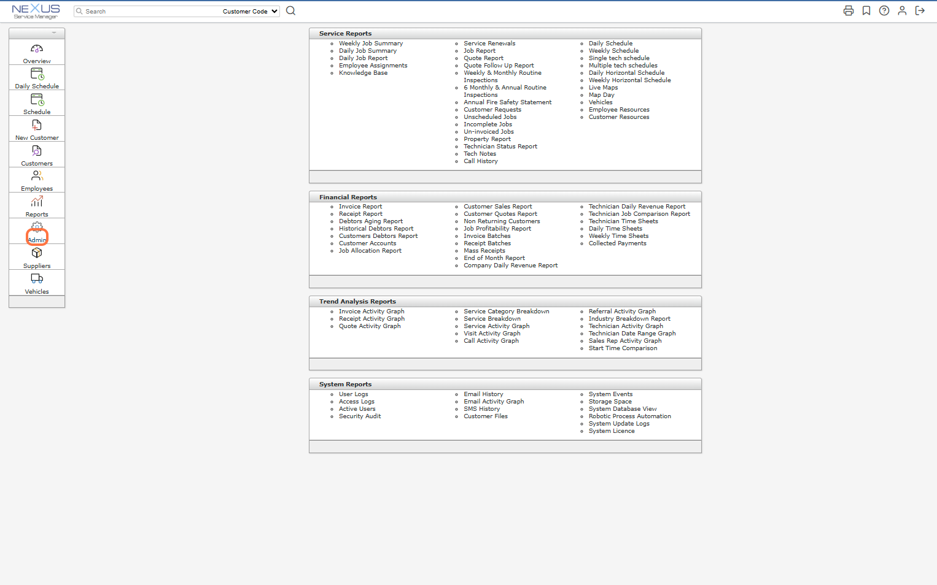The height and width of the screenshot is (585, 937).
Task: Open the Technician Time Sheets link
Action: [623, 221]
